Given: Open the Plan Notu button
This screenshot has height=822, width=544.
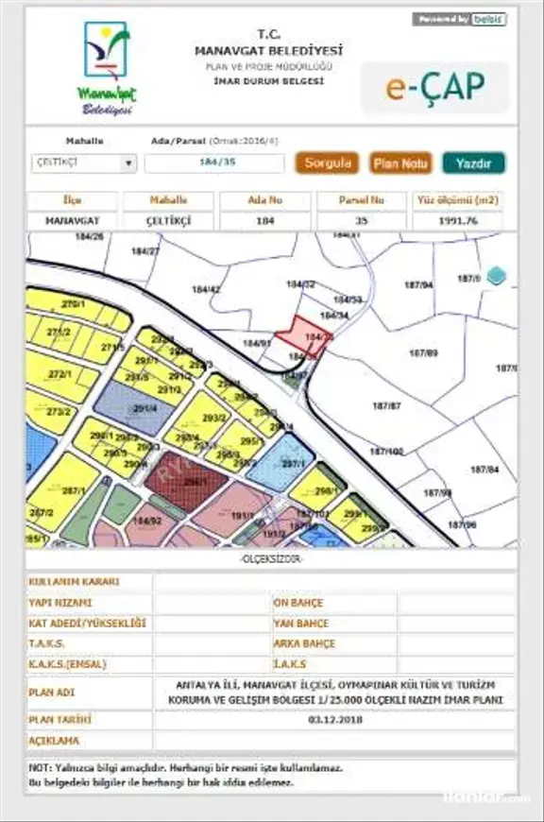Looking at the screenshot, I should click(401, 163).
